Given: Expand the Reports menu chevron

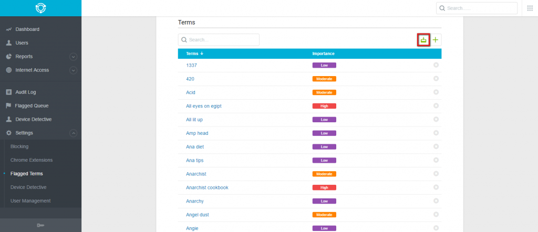Looking at the screenshot, I should (73, 57).
